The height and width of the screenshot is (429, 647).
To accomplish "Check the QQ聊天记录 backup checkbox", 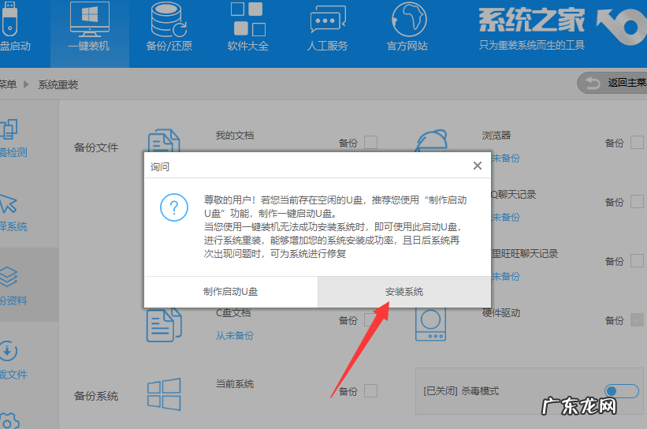I will point(637,202).
